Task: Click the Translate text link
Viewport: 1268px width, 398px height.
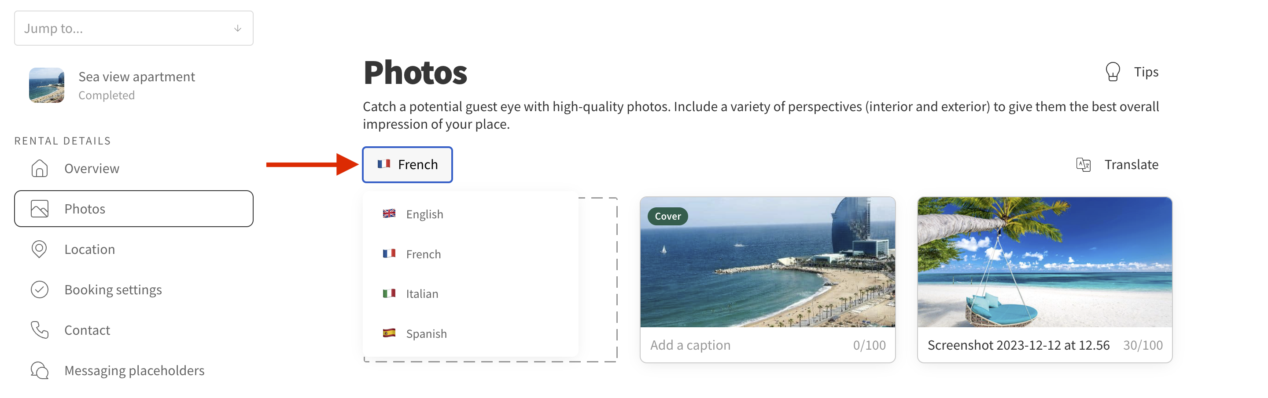Action: tap(1131, 165)
